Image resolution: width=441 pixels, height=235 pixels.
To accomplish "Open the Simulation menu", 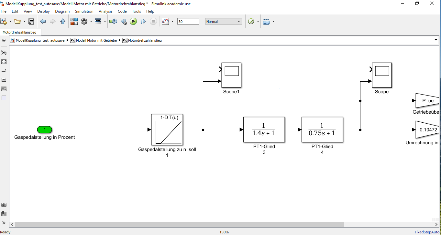I will (x=84, y=11).
